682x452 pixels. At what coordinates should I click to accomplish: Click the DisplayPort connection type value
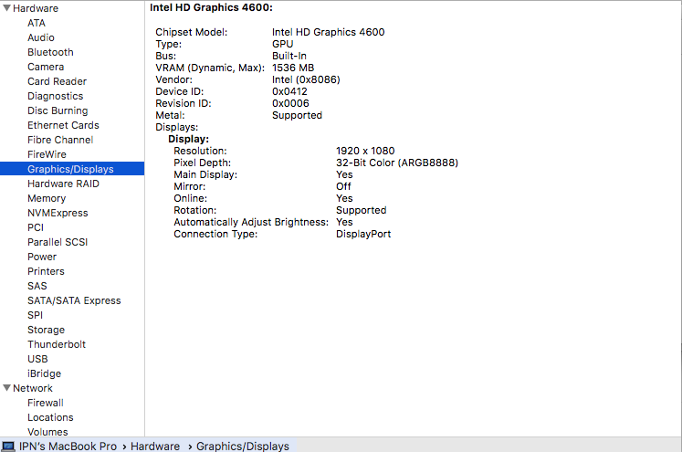(363, 234)
